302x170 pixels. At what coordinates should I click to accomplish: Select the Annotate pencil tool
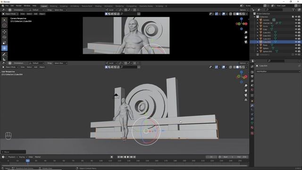point(4,55)
